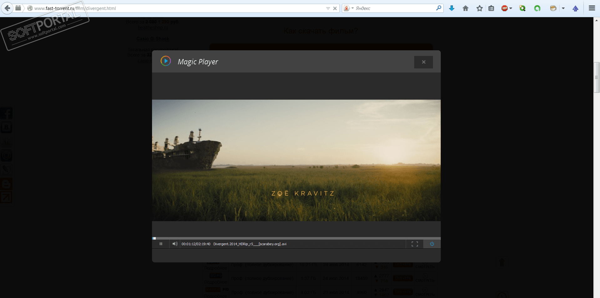Image resolution: width=600 pixels, height=298 pixels.
Task: Click the download button in the 4.02 ГБ row
Action: point(403,292)
